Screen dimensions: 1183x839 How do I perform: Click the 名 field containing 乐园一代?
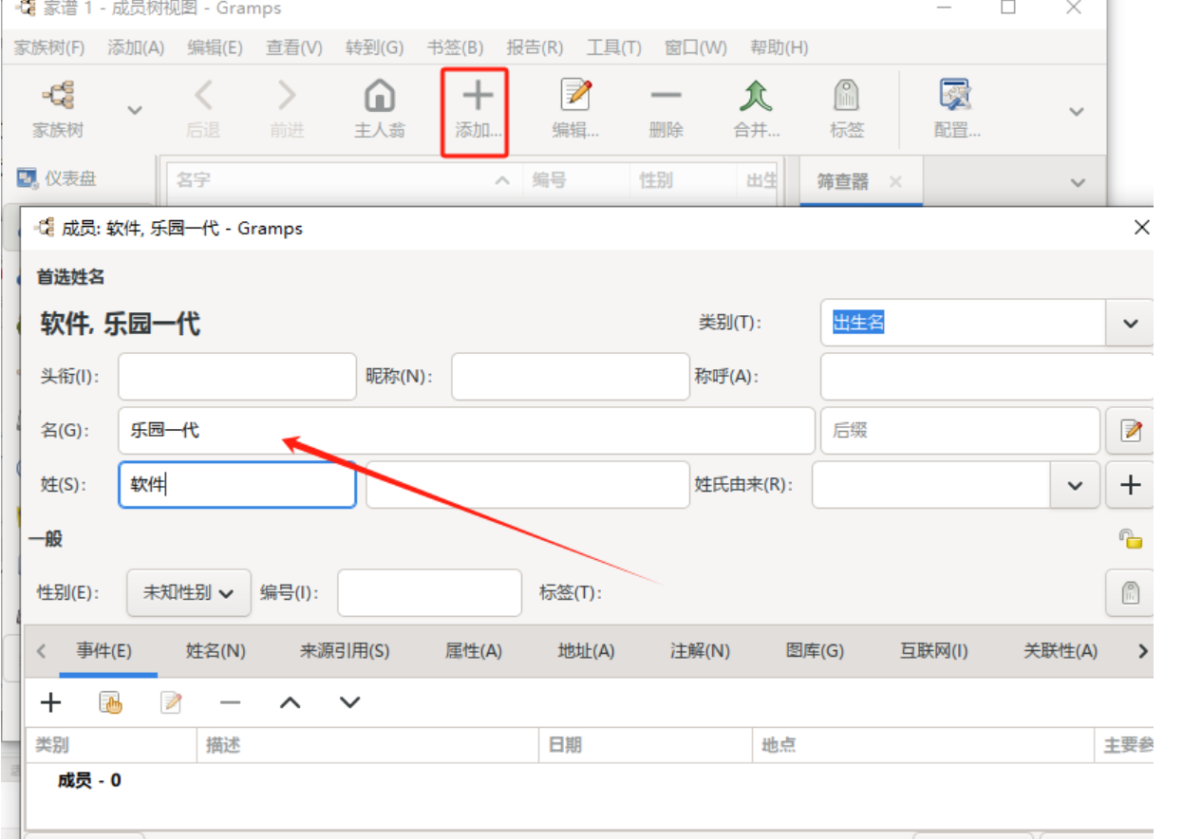click(467, 430)
